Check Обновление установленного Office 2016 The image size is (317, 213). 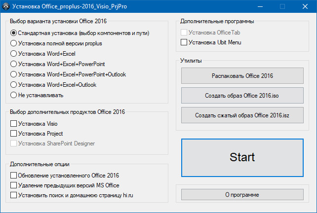(x=13, y=175)
